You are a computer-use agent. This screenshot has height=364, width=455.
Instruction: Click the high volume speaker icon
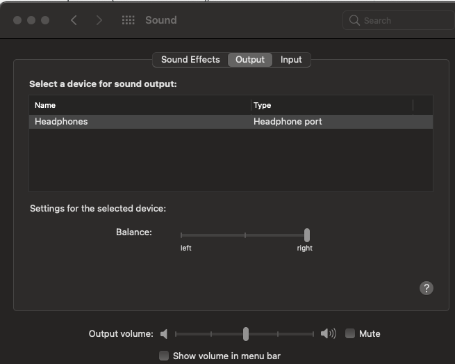pos(328,333)
